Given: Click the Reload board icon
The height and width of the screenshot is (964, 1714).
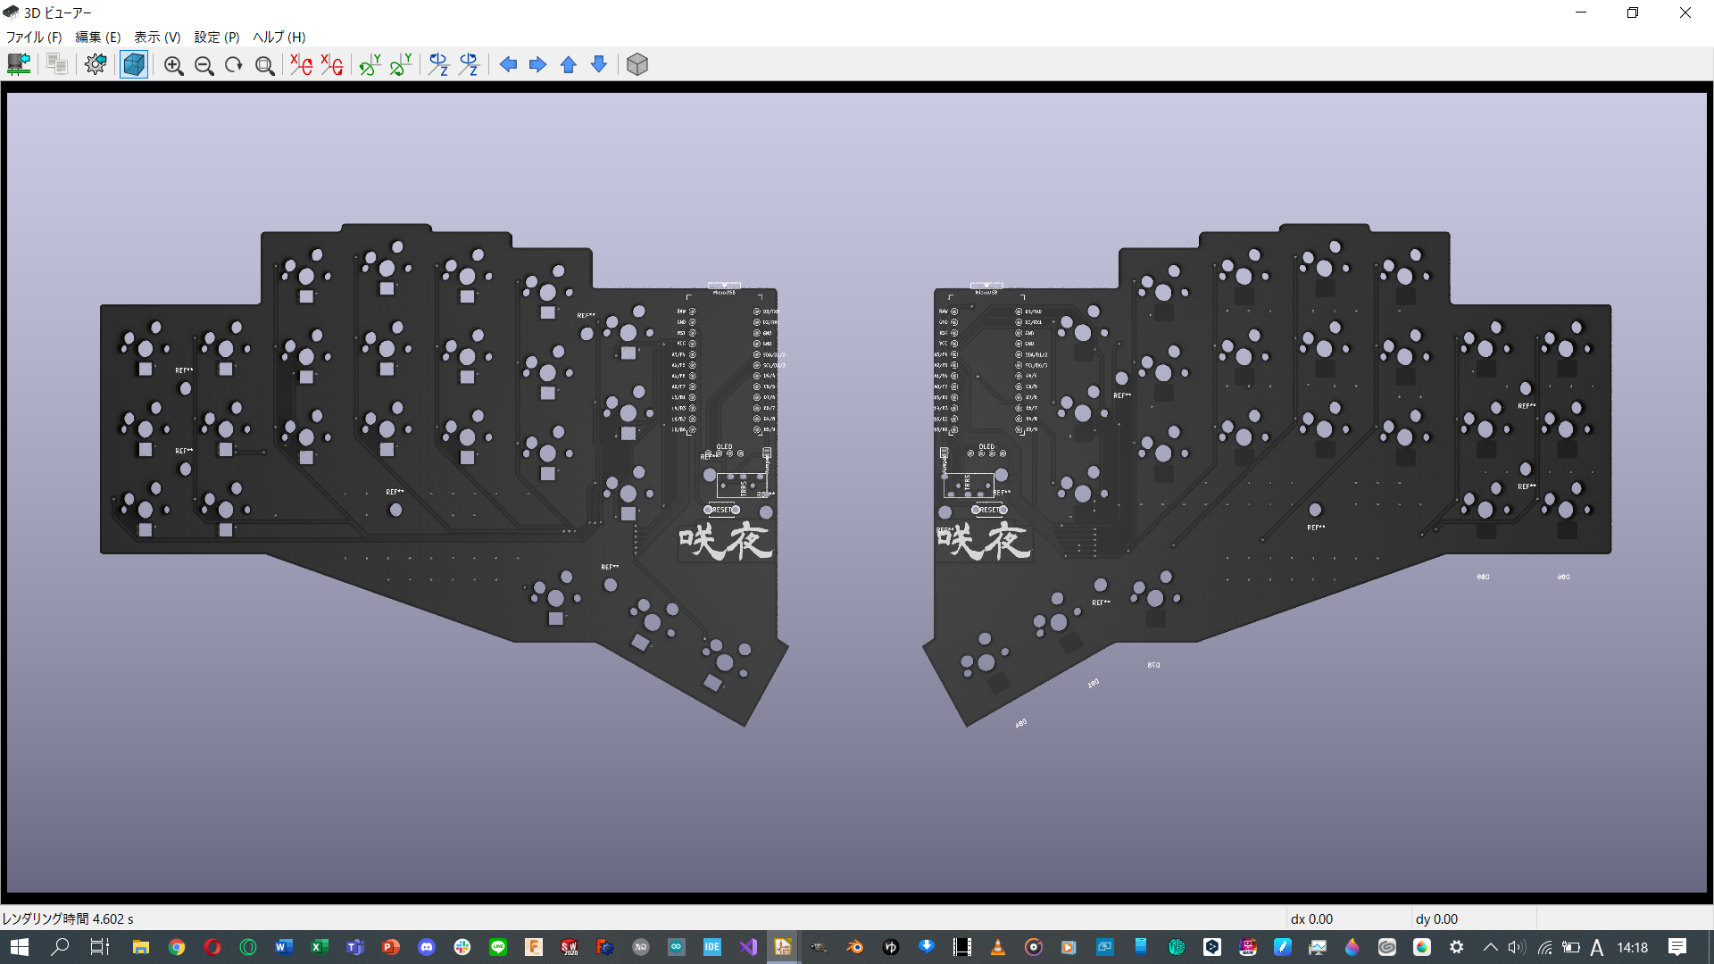Looking at the screenshot, I should coord(19,64).
